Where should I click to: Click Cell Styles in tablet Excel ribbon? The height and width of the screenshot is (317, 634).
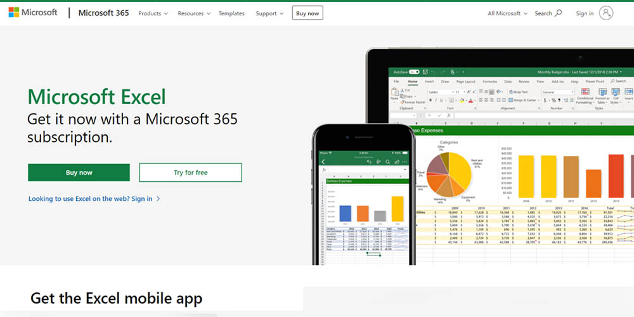tap(616, 96)
